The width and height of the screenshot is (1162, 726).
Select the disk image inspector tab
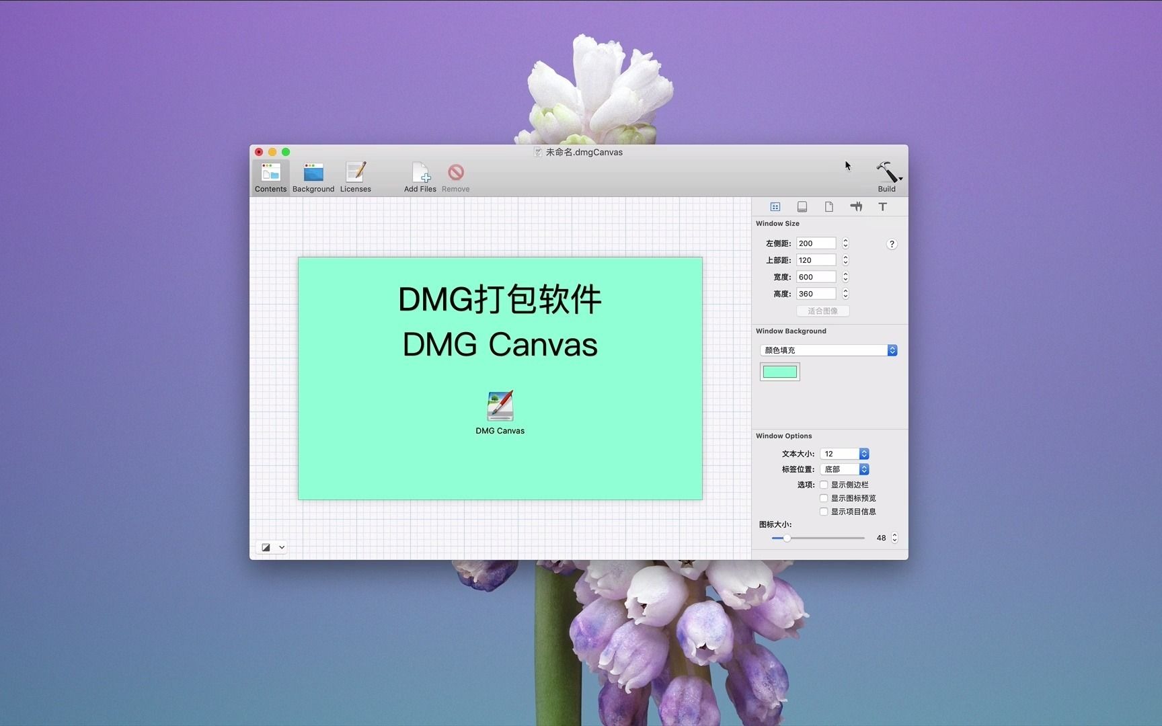[802, 207]
